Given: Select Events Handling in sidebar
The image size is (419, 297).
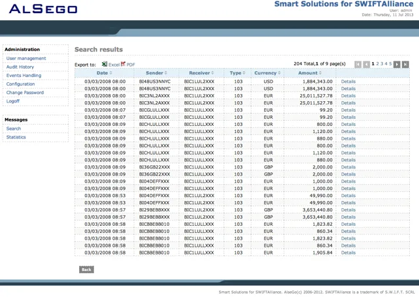Looking at the screenshot, I should (24, 76).
